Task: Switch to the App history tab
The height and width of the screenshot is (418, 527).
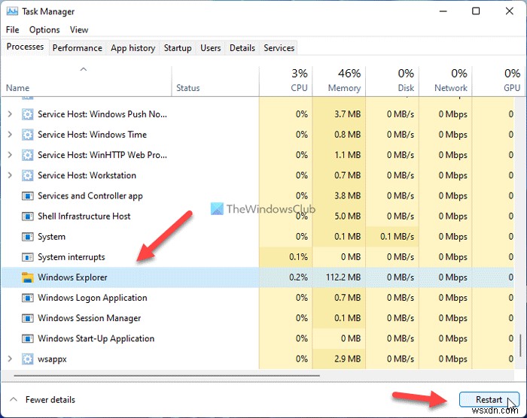Action: [x=133, y=48]
